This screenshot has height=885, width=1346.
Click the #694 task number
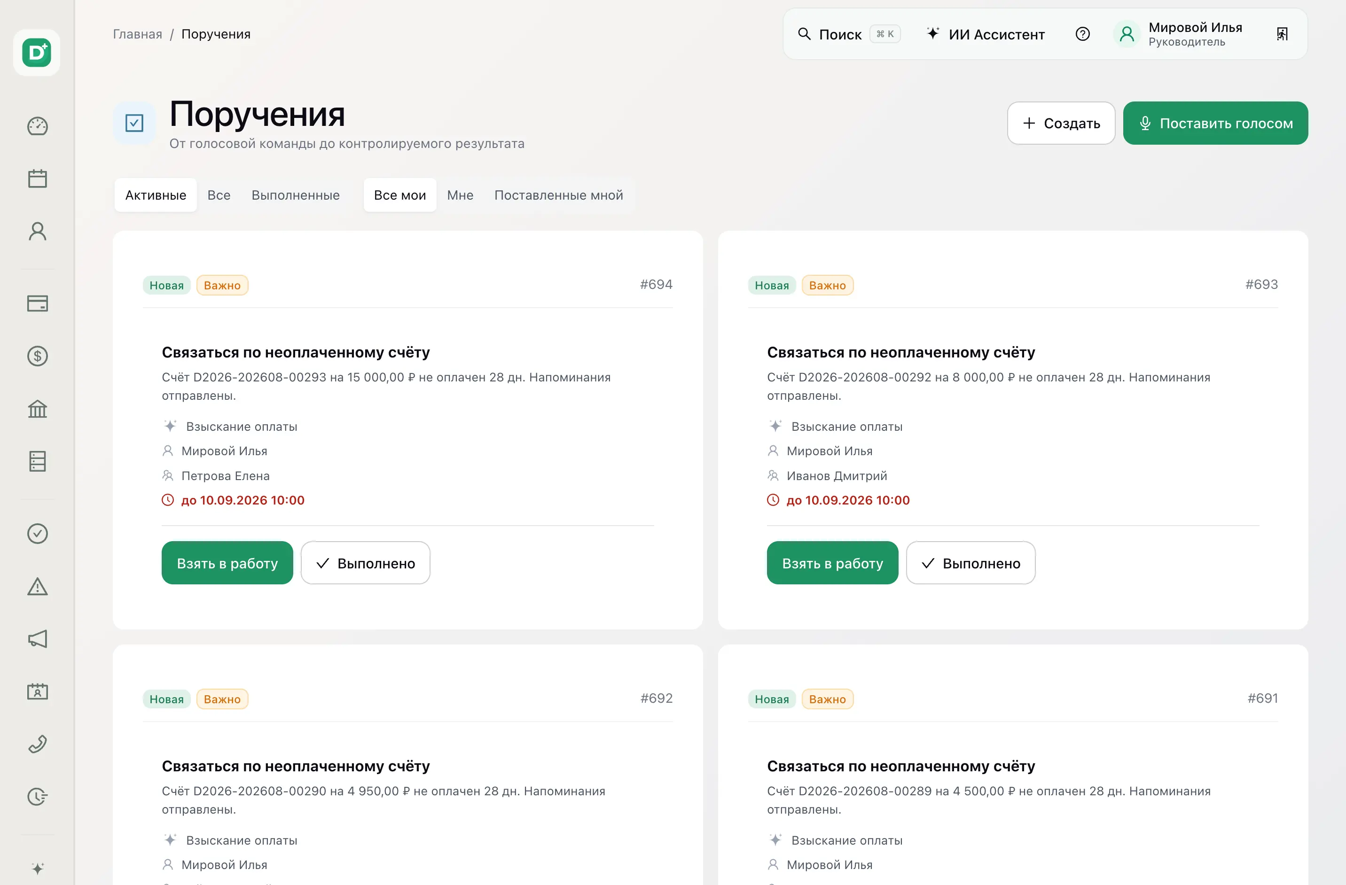656,284
